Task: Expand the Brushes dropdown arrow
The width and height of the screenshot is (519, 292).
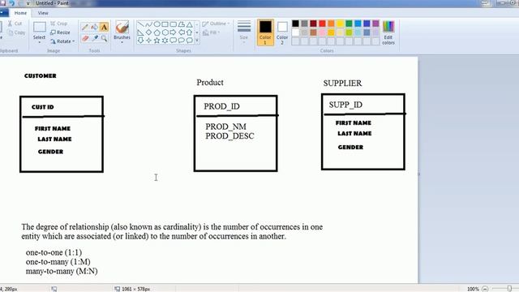Action: pyautogui.click(x=122, y=42)
